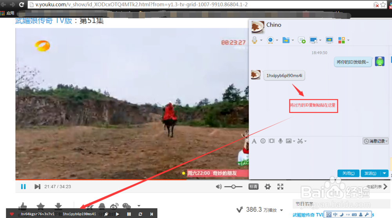Click the message bubble 1hxipyb6pi90ms4i
Image resolution: width=392 pixels, height=218 pixels.
(x=284, y=75)
